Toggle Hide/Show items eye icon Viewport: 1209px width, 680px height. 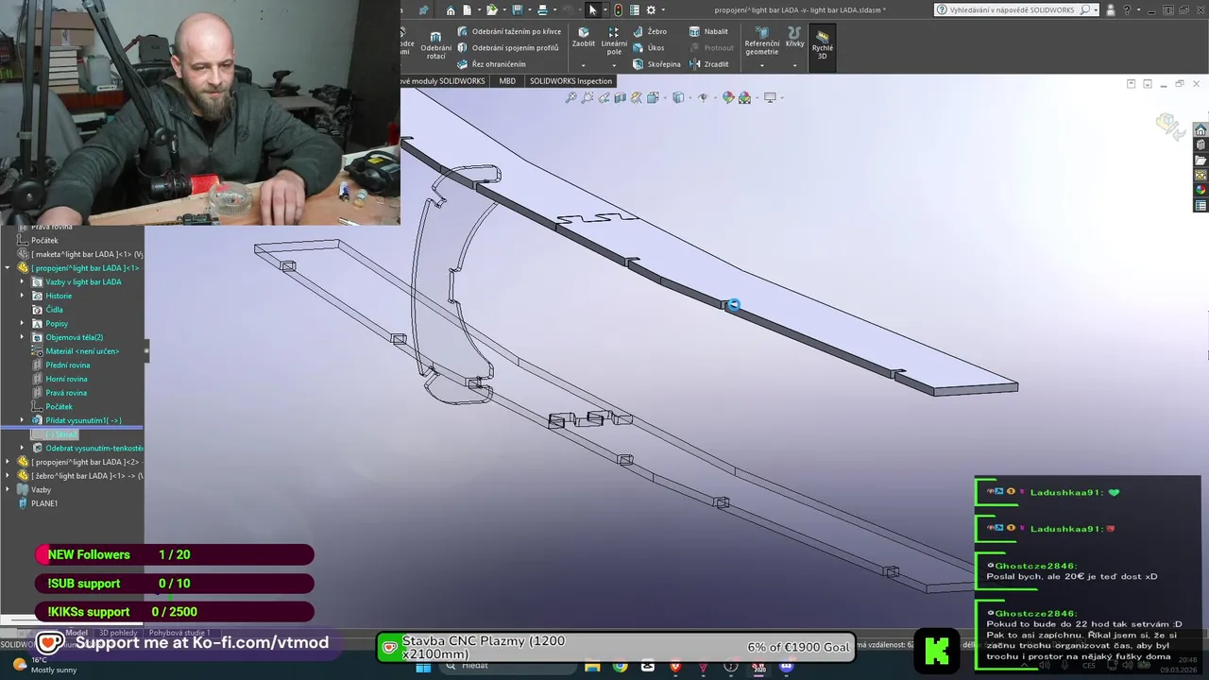tap(703, 97)
